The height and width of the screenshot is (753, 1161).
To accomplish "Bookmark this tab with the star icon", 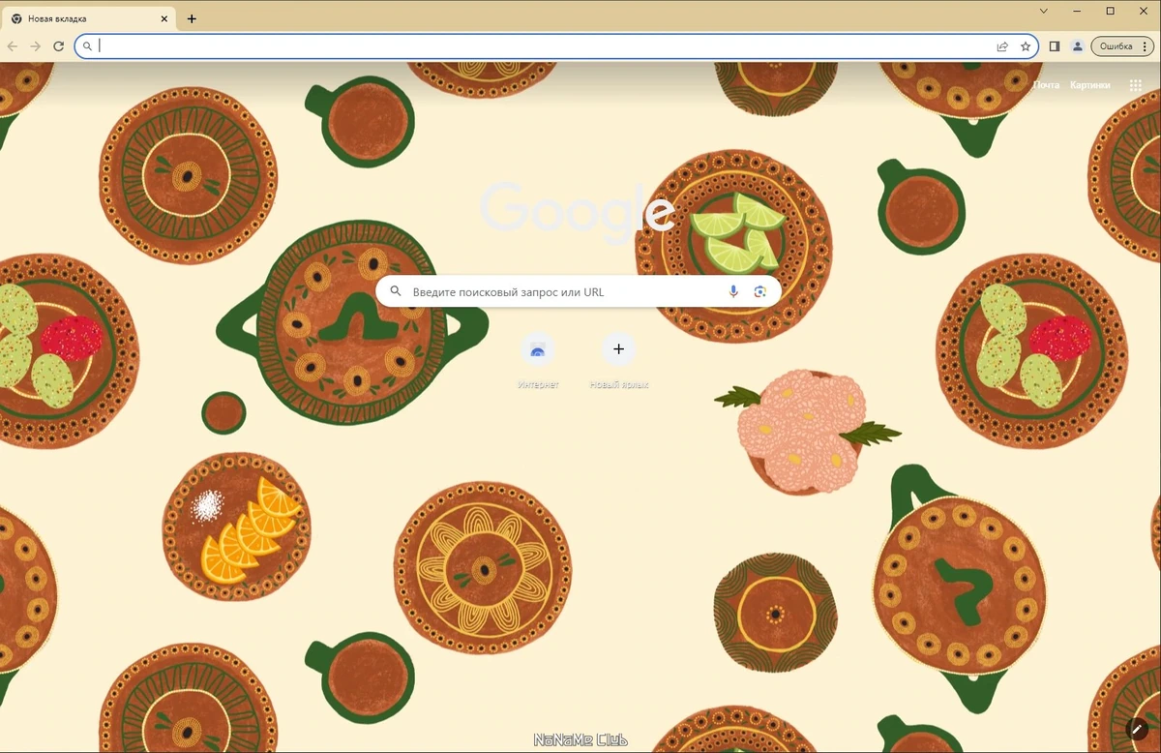I will [1026, 46].
